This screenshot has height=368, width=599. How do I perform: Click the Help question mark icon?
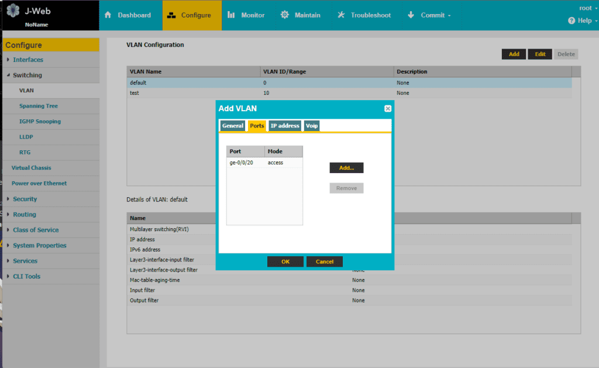click(572, 20)
